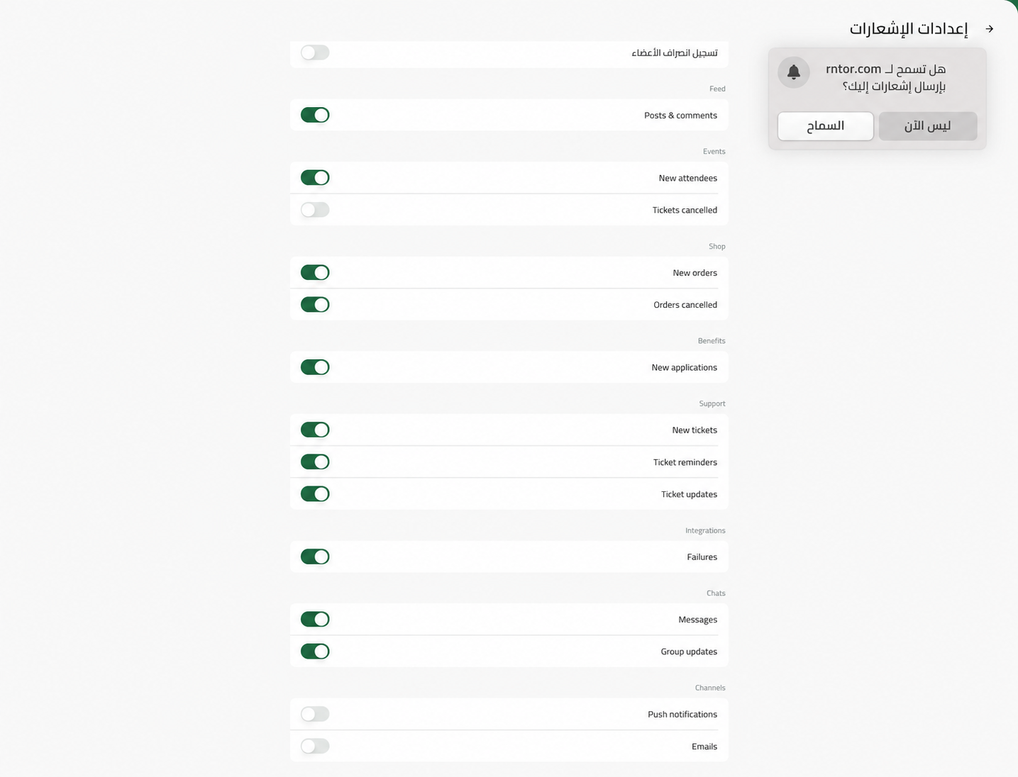Click the Chats section heading
1018x777 pixels.
click(716, 593)
